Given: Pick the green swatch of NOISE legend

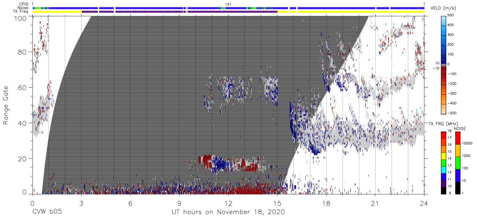Looking at the screenshot, I should click(458, 163).
